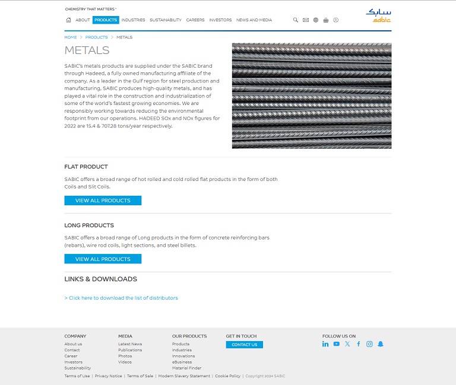Click the Snapchat icon in footer

381,344
